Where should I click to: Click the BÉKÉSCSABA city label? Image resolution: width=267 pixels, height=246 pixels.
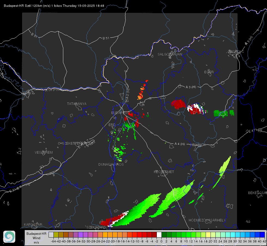(257, 193)
